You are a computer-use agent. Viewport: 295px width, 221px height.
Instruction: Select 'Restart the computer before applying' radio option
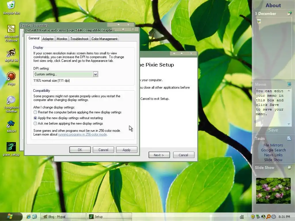click(35, 112)
